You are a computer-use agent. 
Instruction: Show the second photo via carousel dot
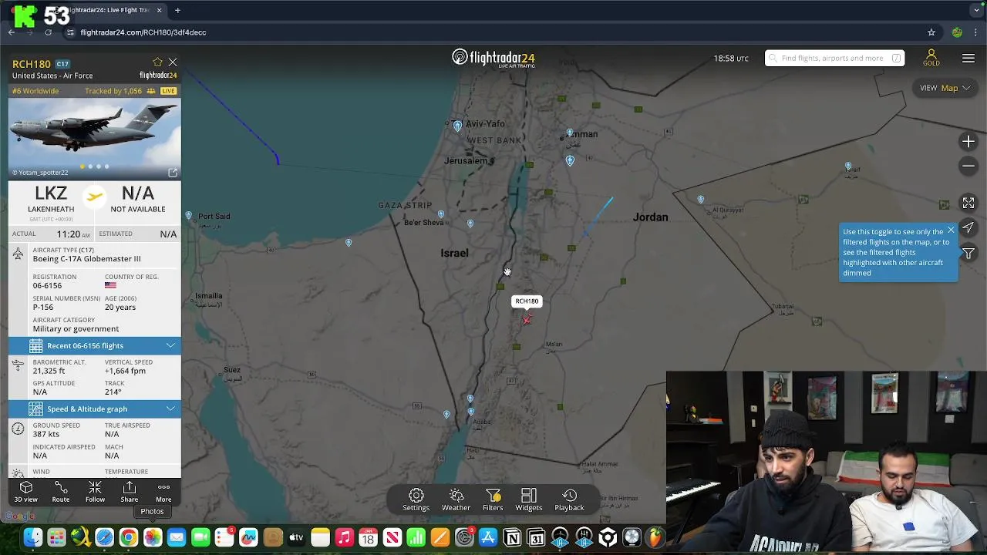90,166
